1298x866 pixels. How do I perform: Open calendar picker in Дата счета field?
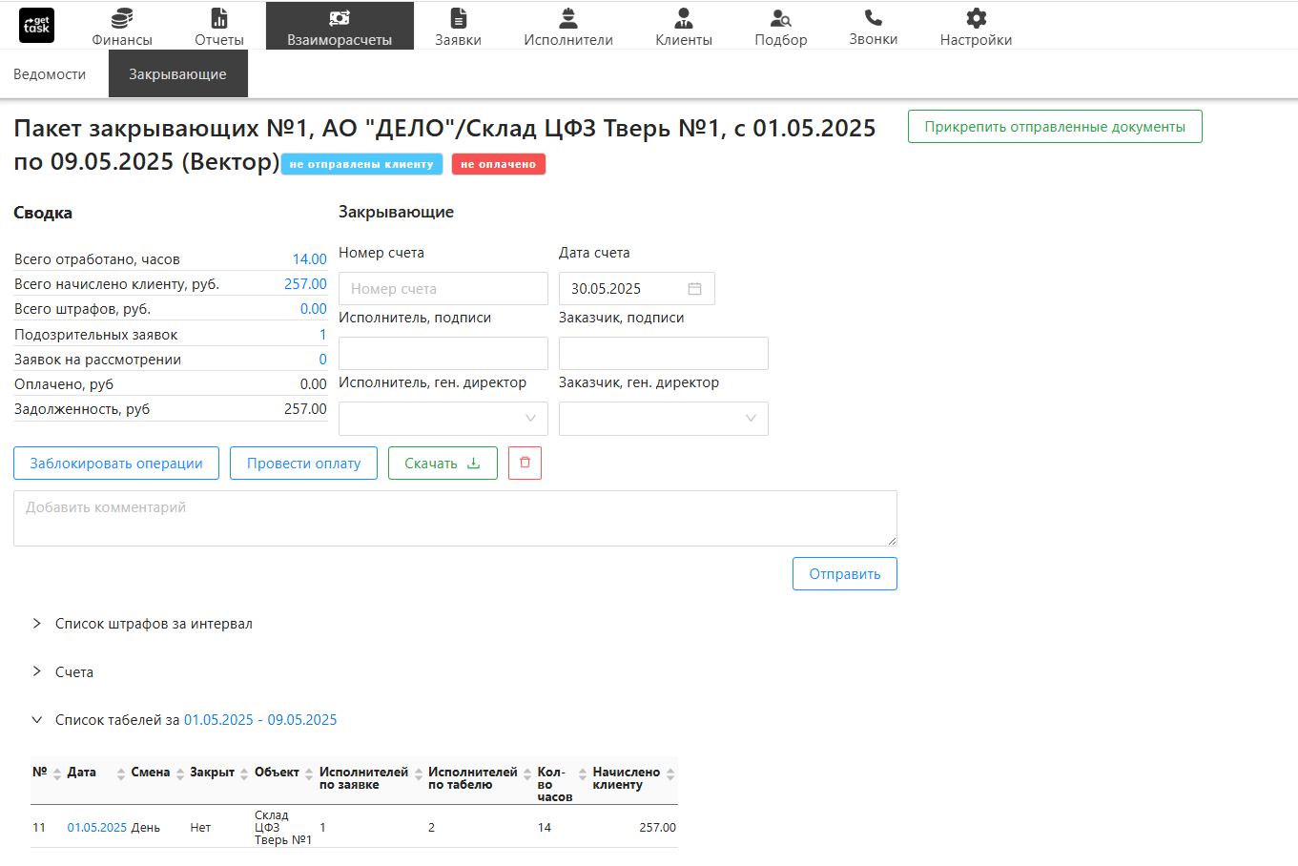[694, 289]
